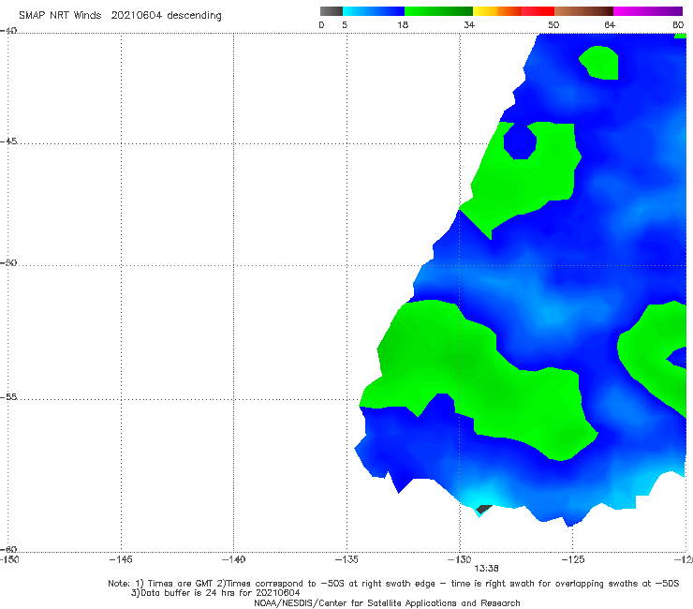The width and height of the screenshot is (693, 609).
Task: Click the color bar label '64'
Action: 610,24
